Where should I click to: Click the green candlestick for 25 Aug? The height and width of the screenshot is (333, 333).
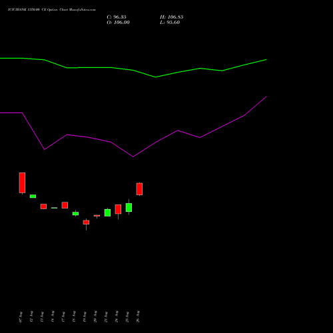(x=129, y=207)
